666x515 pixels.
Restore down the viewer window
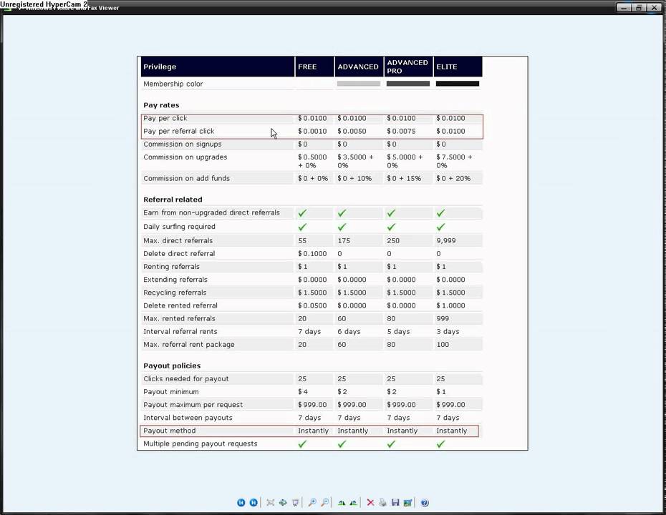coord(639,7)
